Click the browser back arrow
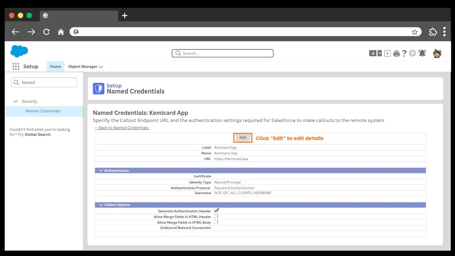The image size is (455, 256). tap(15, 32)
